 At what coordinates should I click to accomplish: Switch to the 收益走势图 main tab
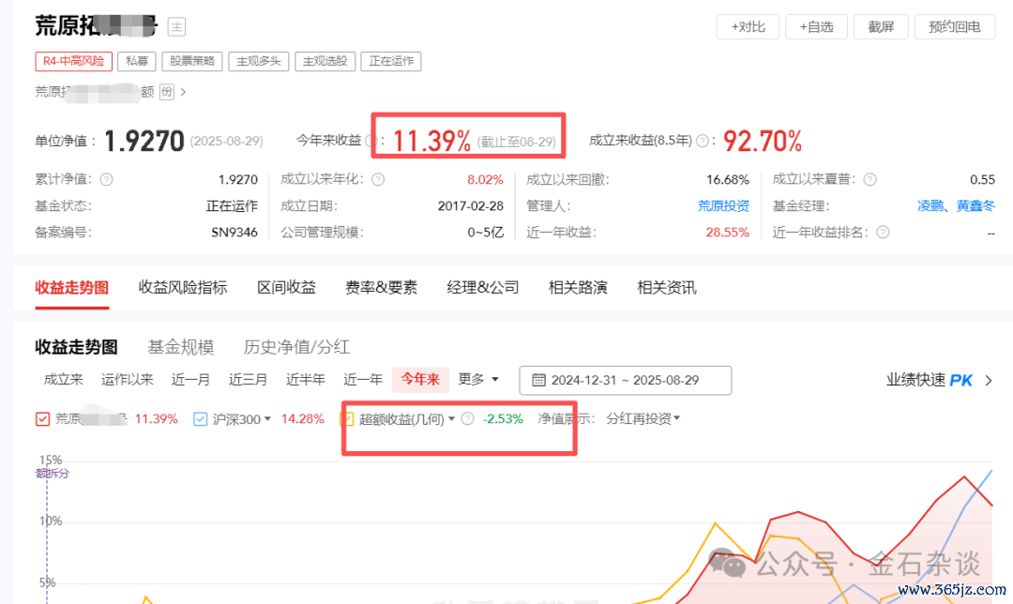[x=71, y=288]
